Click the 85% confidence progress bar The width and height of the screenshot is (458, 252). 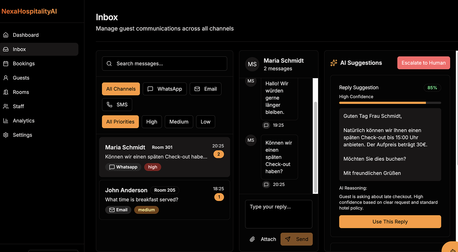(390, 102)
